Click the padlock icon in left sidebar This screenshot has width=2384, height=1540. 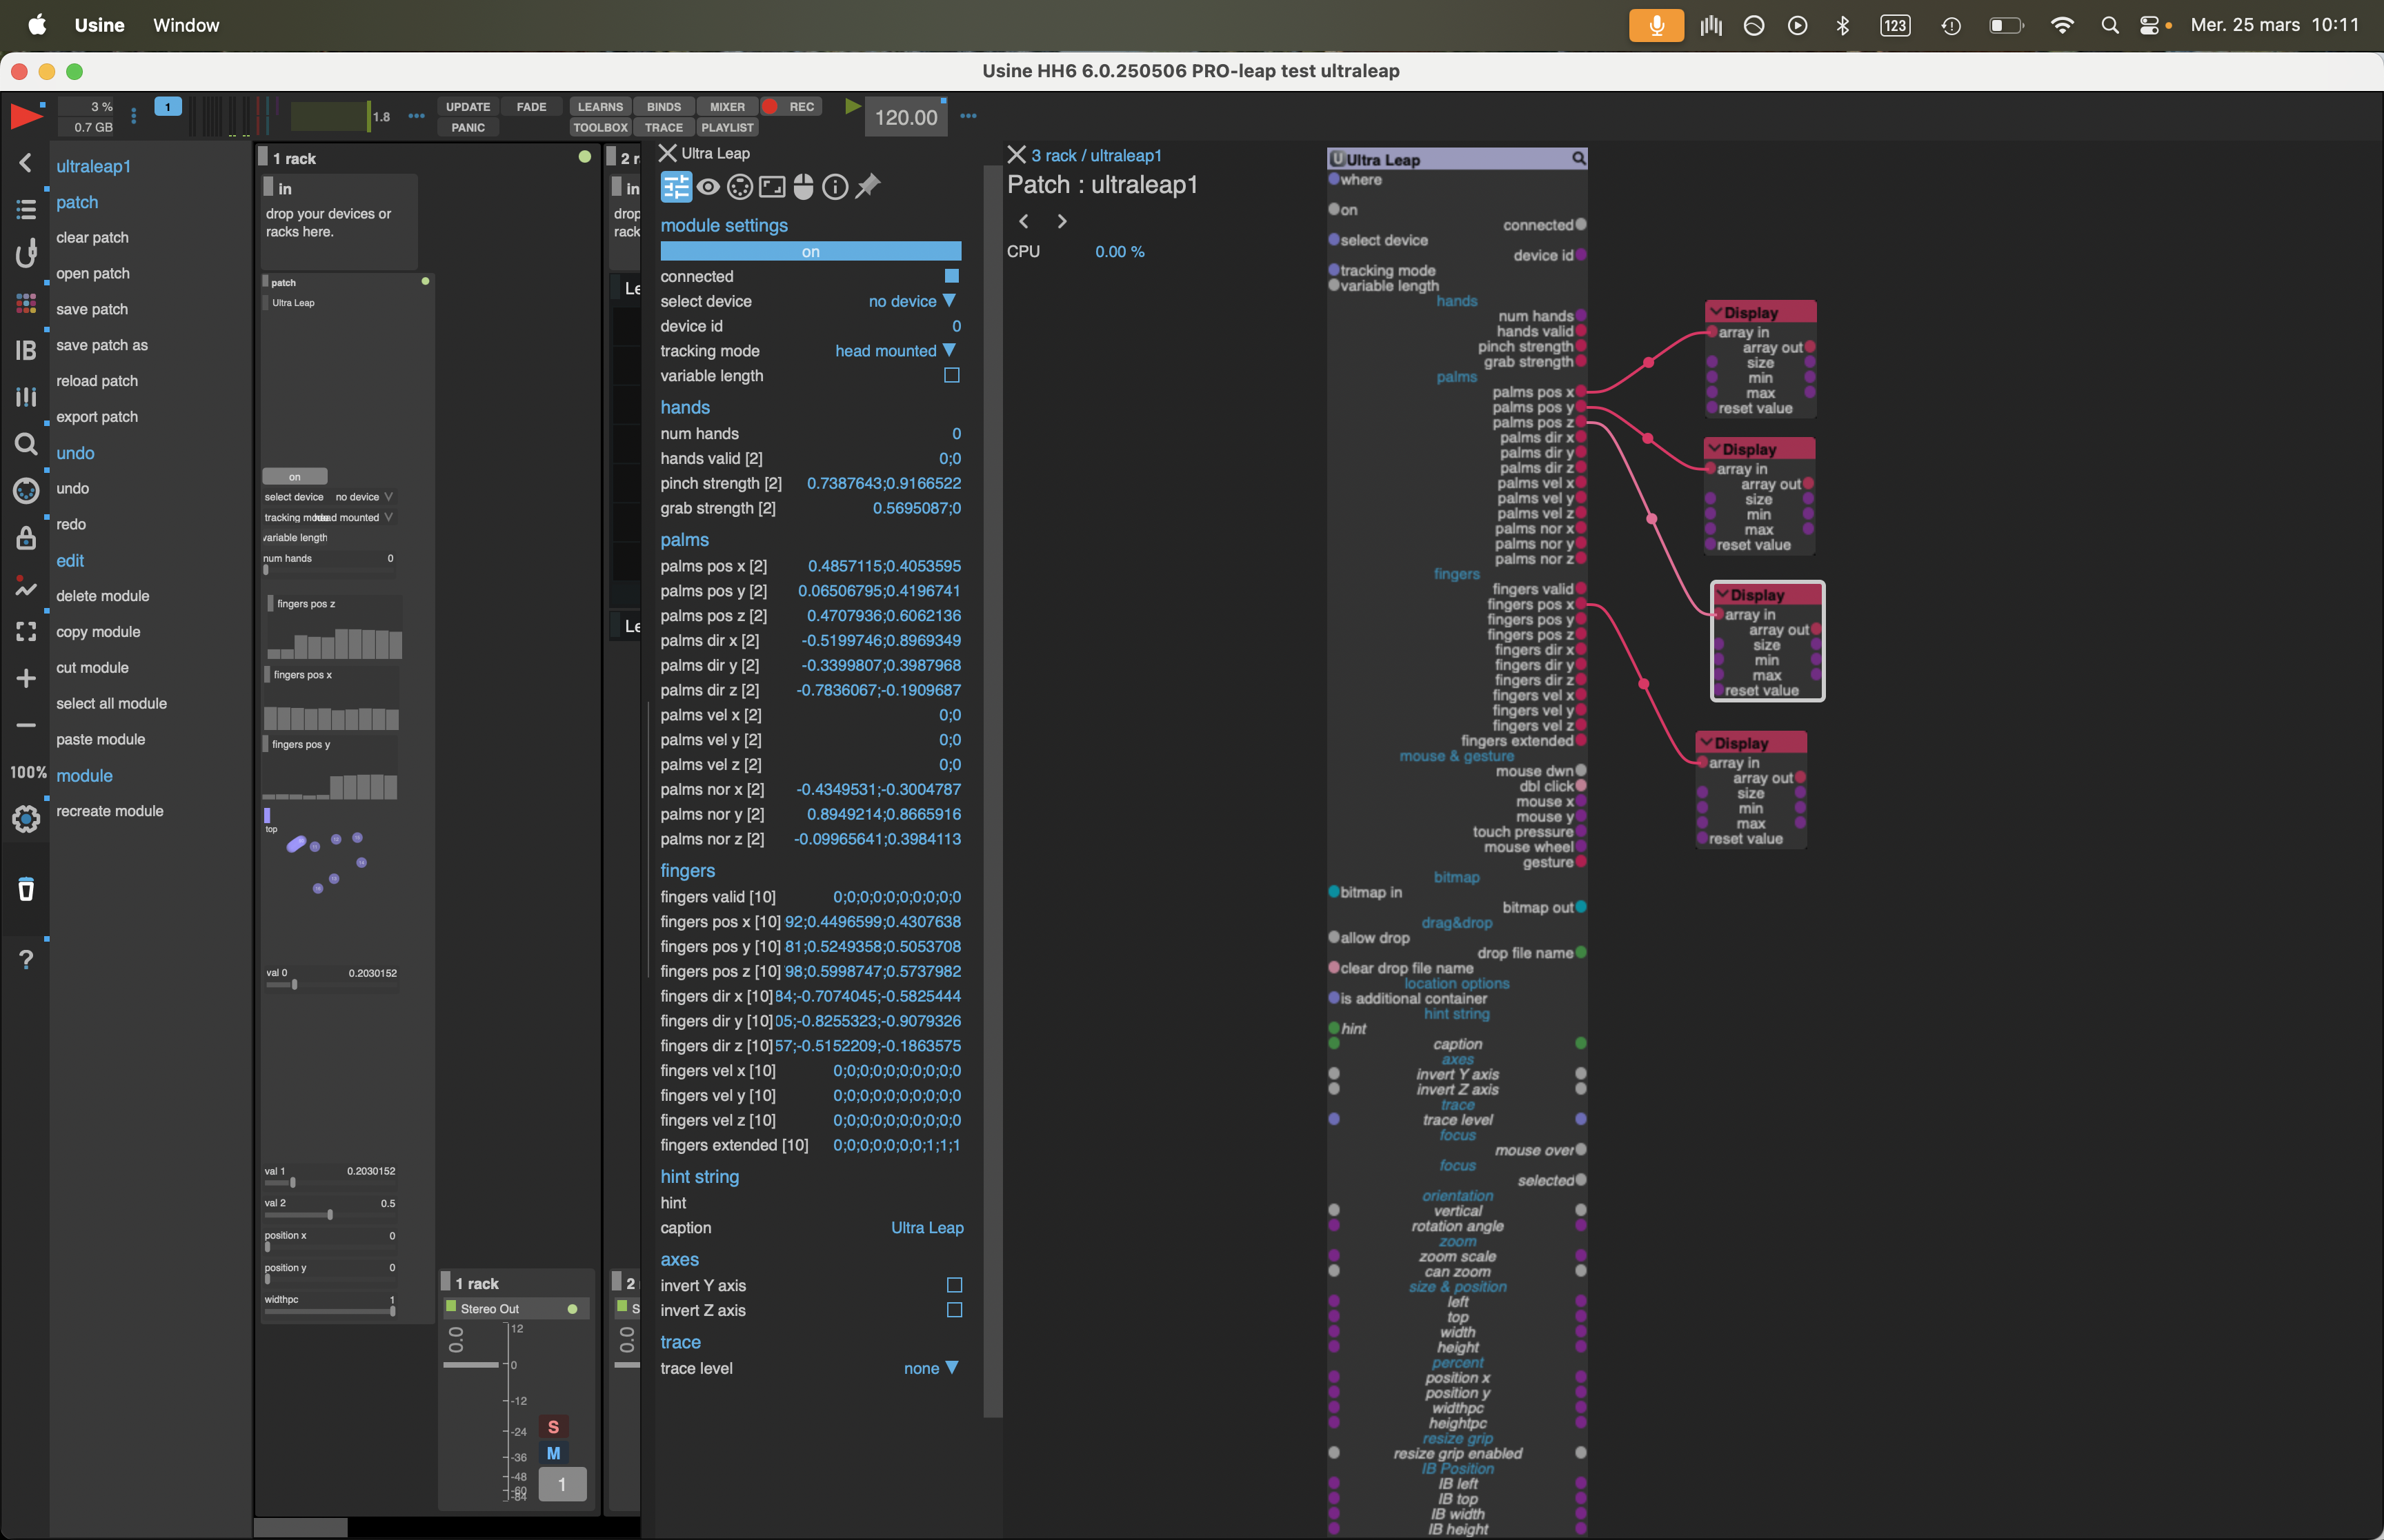coord(26,538)
